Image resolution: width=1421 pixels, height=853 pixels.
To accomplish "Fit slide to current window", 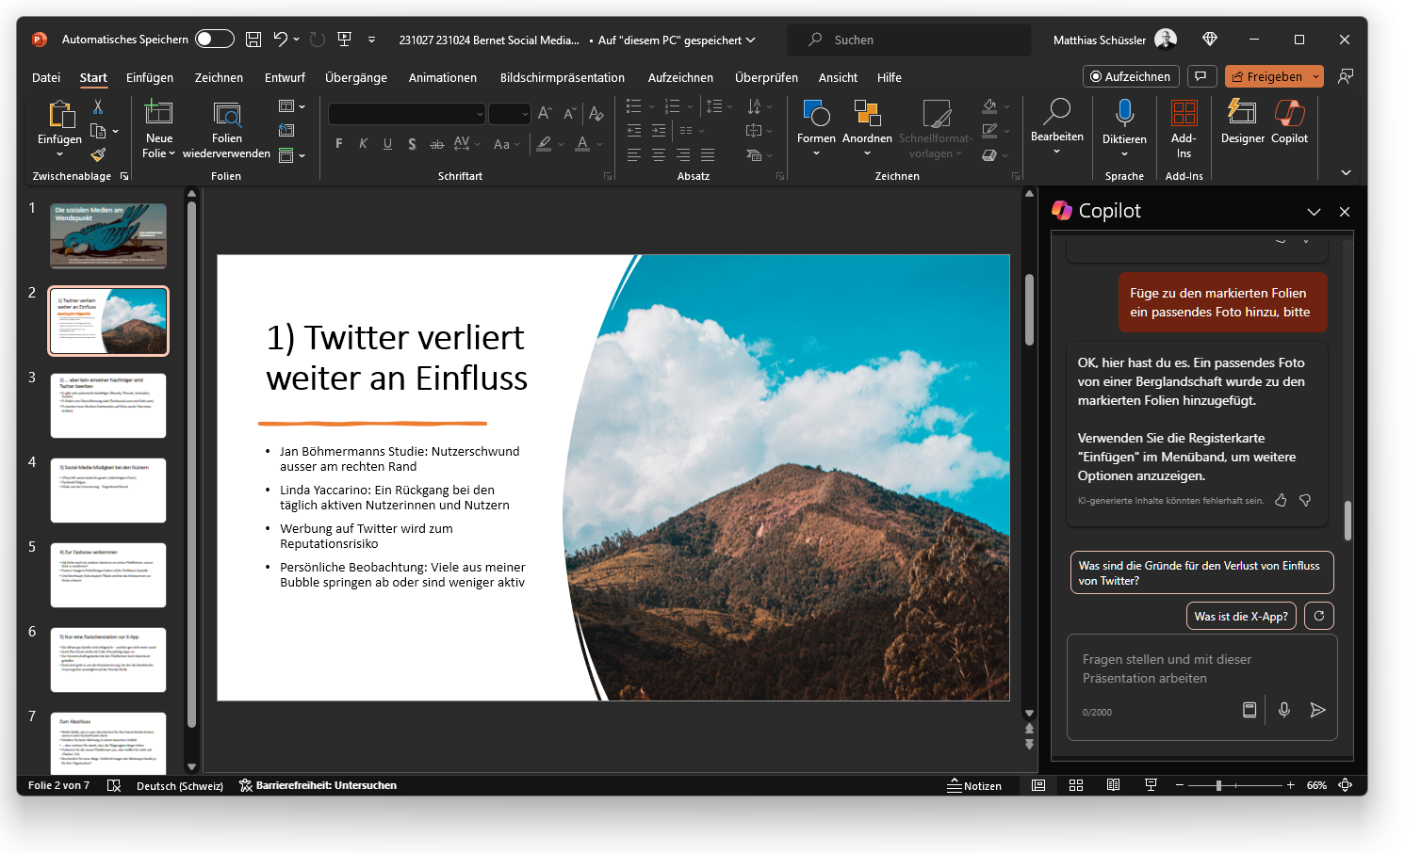I will [1346, 785].
